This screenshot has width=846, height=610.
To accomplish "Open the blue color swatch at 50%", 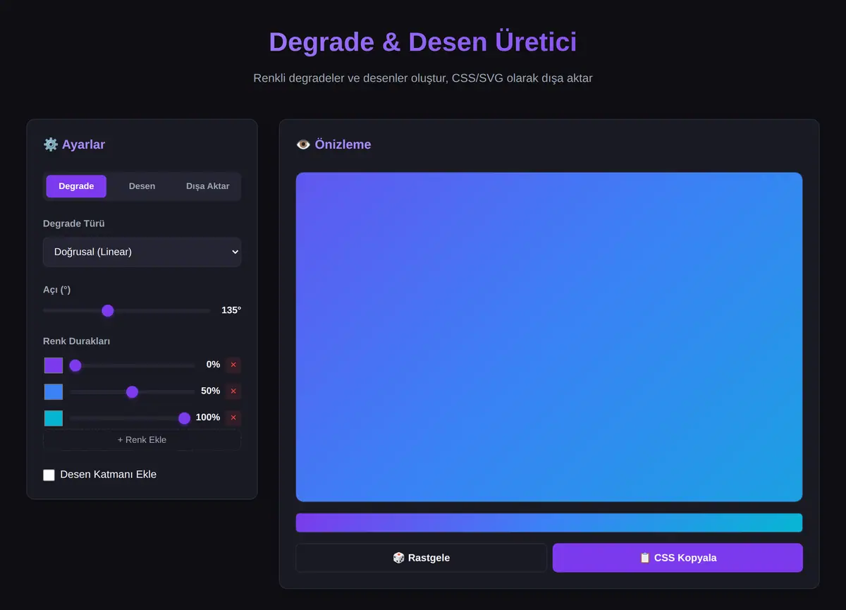I will pos(54,391).
